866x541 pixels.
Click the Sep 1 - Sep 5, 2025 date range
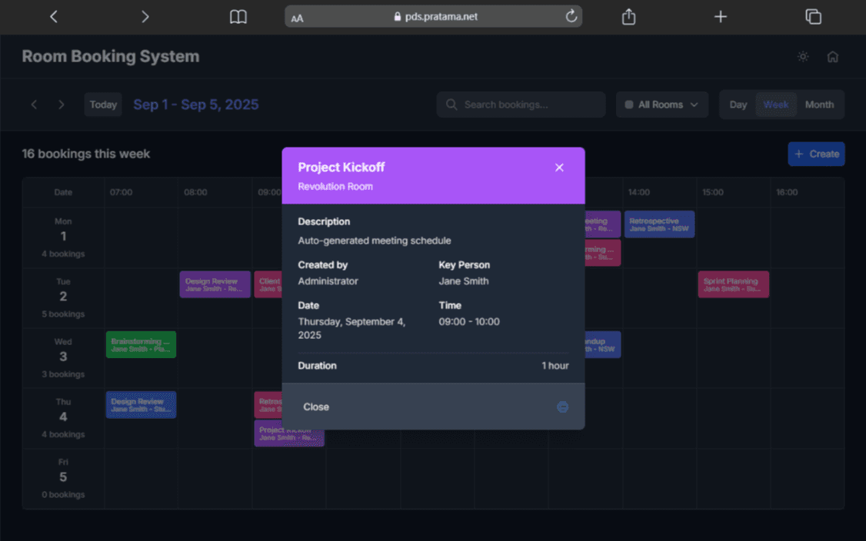[196, 105]
